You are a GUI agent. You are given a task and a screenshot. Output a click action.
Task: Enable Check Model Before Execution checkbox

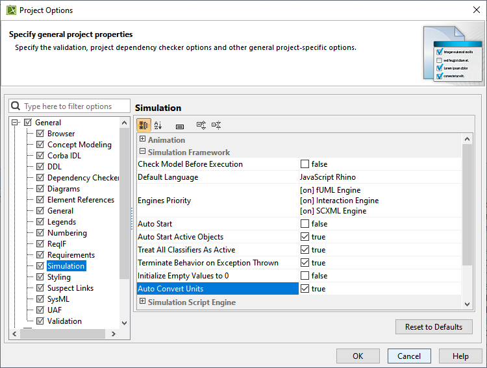pos(305,164)
